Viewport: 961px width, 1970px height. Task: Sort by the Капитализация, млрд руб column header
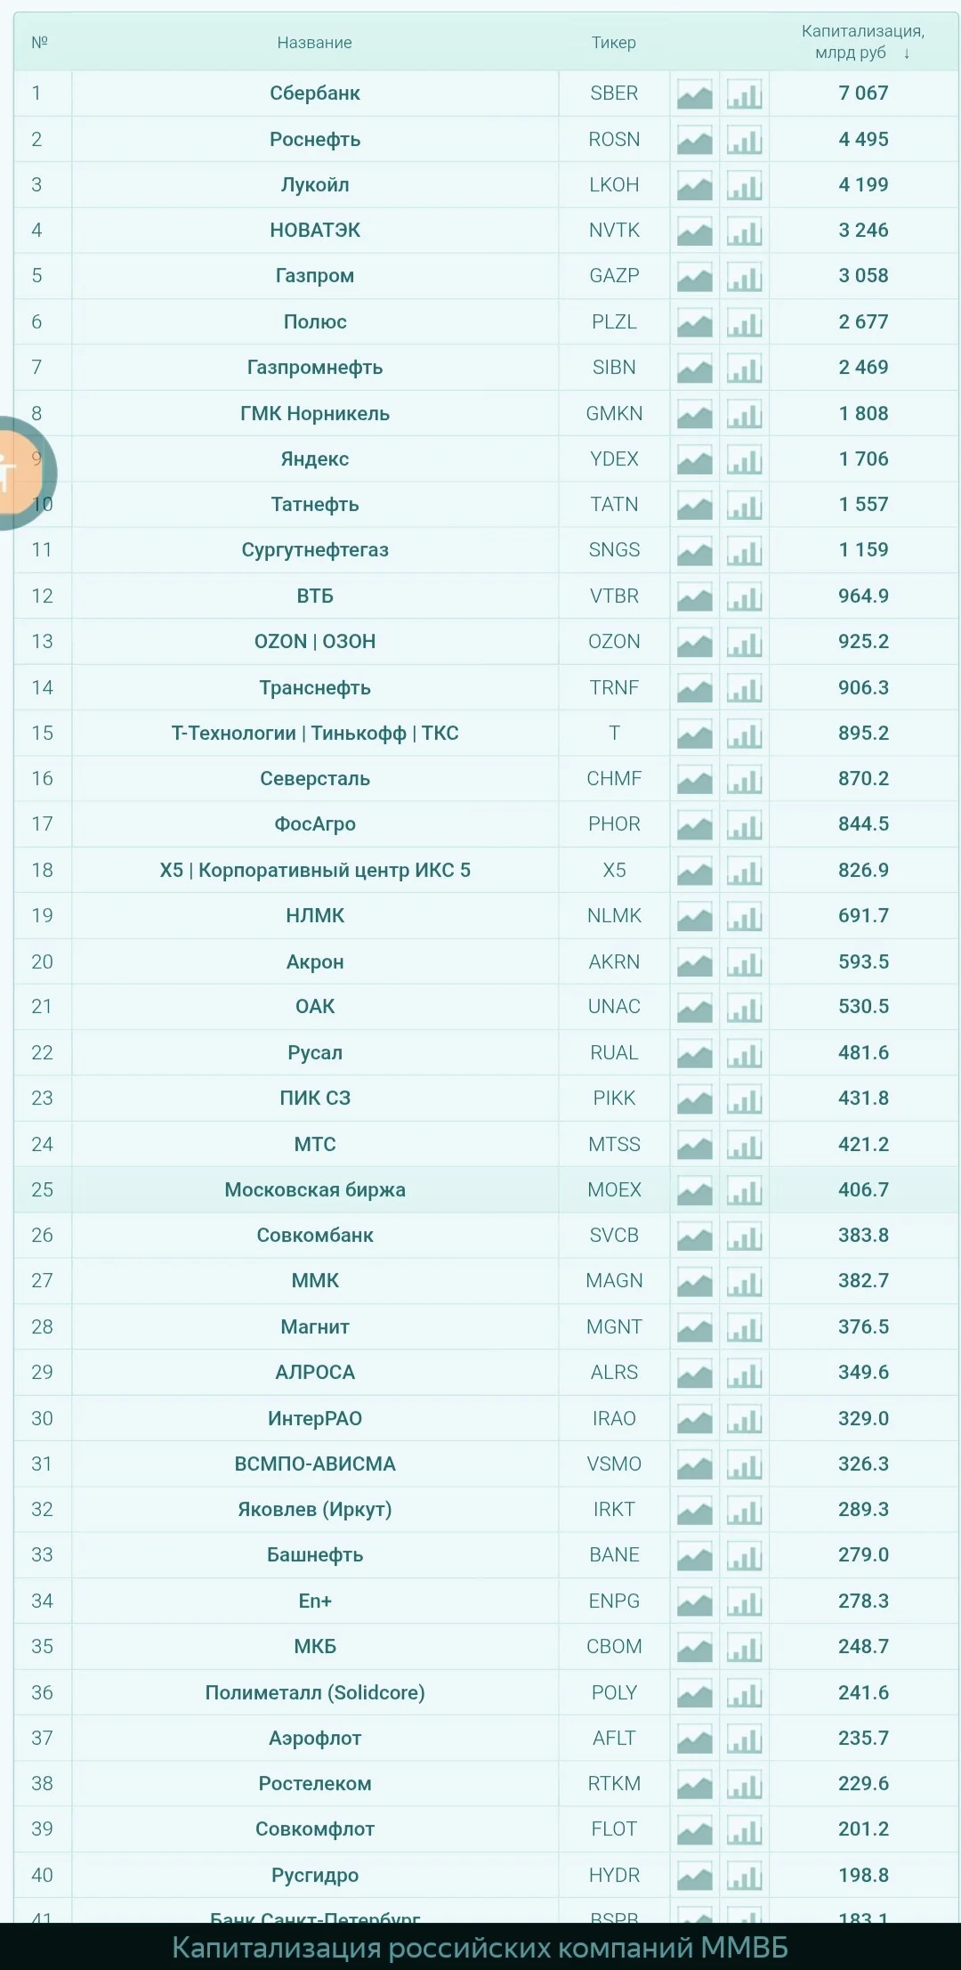tap(862, 42)
